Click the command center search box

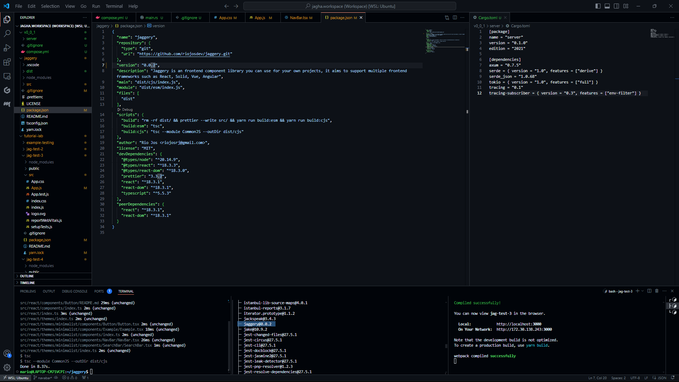click(x=349, y=6)
